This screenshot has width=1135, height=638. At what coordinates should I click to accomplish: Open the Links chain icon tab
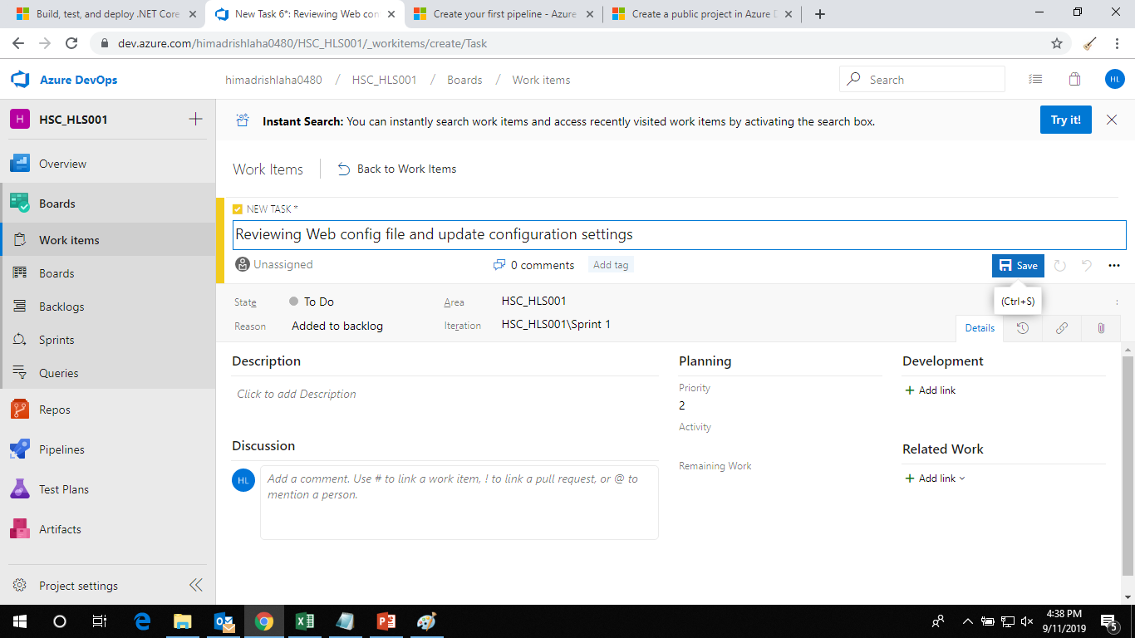(1061, 328)
